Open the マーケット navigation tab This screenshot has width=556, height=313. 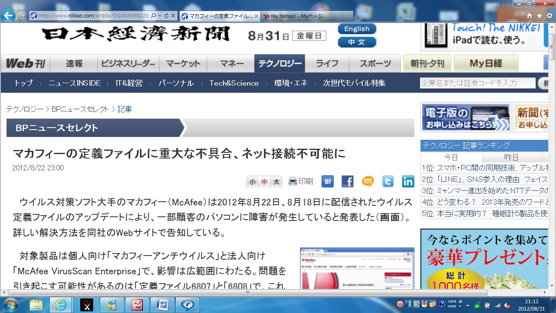pyautogui.click(x=183, y=64)
